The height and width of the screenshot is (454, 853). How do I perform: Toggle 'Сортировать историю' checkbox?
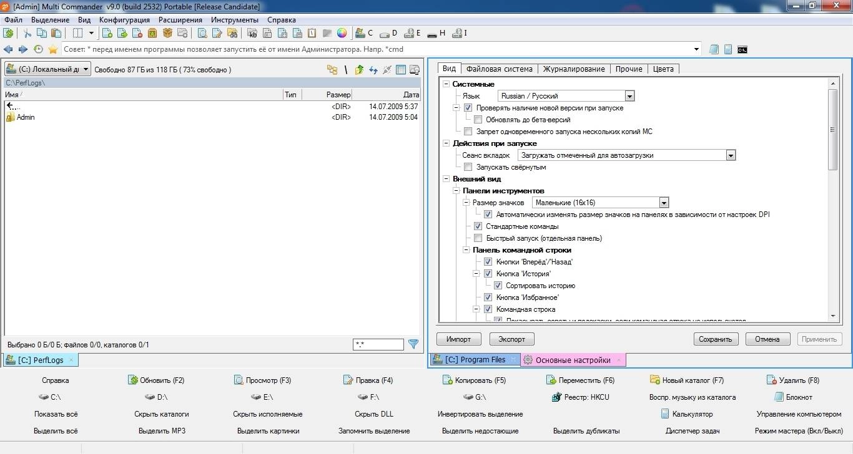click(x=498, y=286)
